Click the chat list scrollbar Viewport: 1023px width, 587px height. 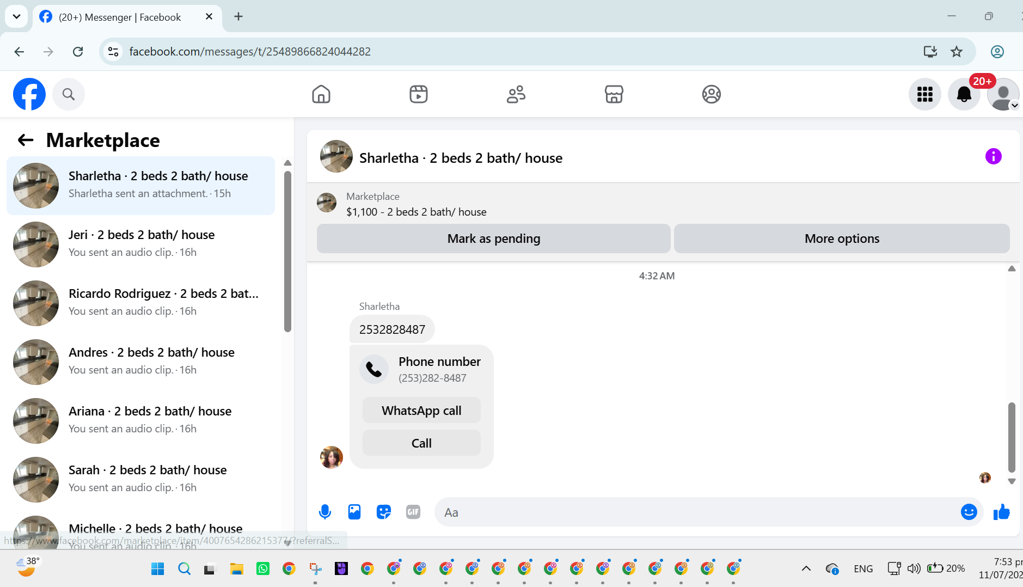pyautogui.click(x=287, y=252)
